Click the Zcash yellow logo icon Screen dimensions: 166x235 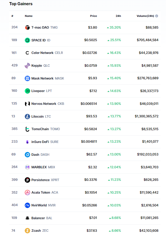coord(27,231)
